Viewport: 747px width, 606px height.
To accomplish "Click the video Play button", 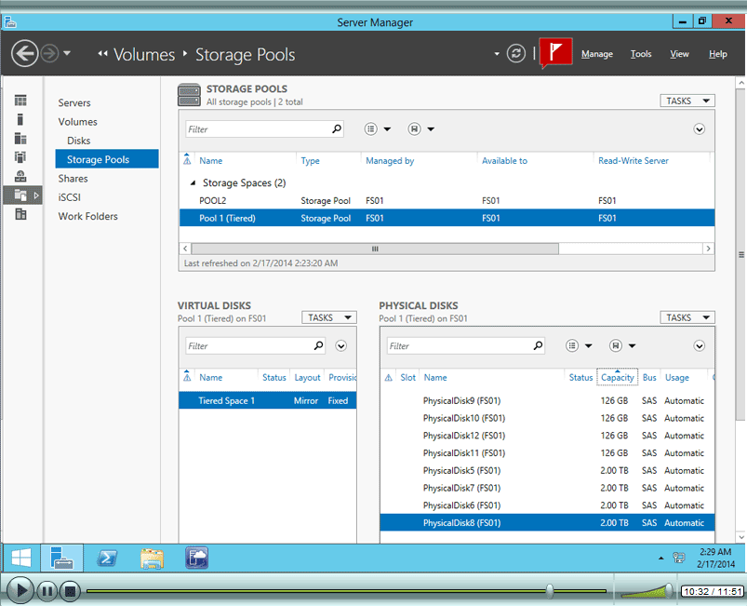I will click(20, 591).
